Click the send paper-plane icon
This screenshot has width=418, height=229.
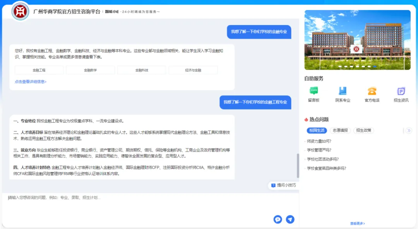290,219
